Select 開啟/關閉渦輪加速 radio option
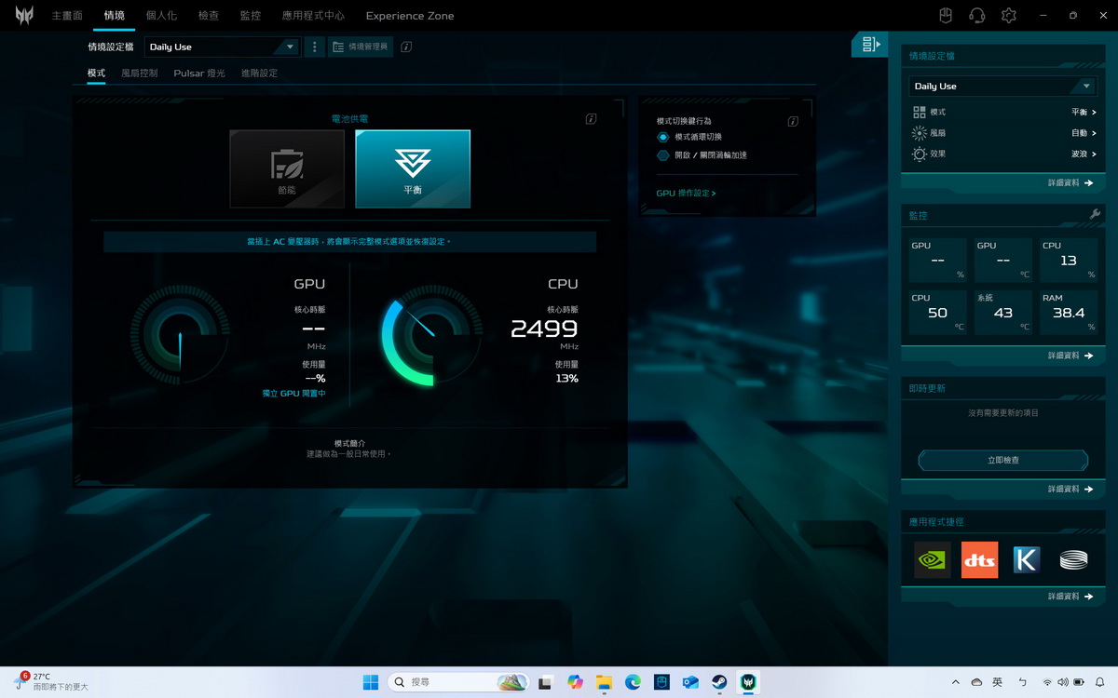 663,155
